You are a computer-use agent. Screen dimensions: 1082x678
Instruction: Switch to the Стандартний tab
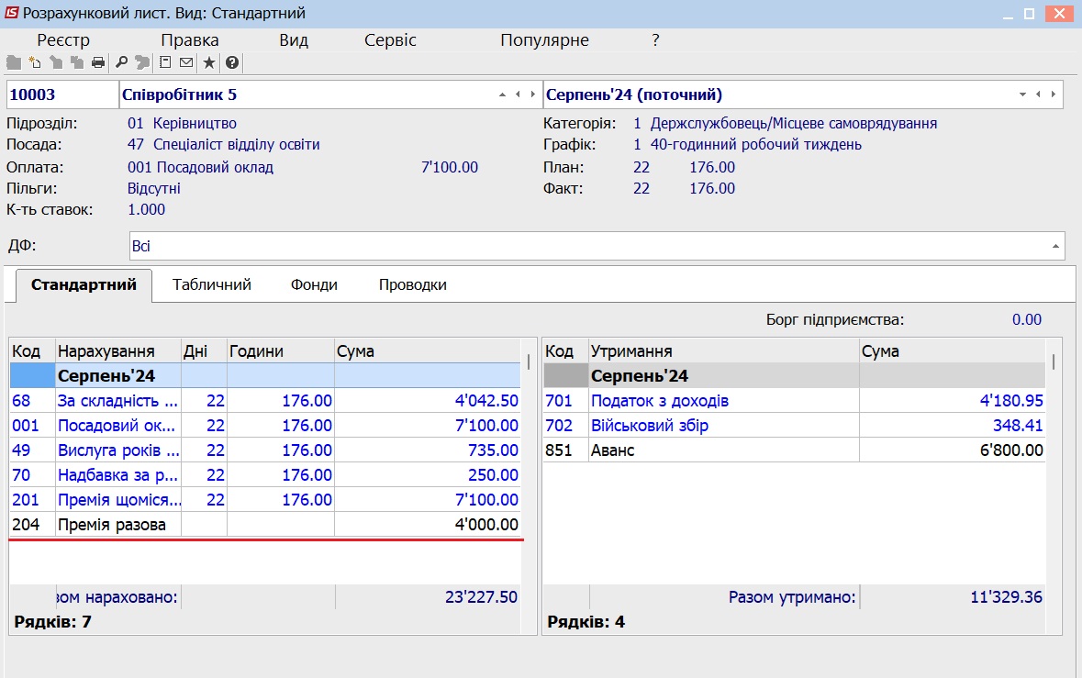[x=84, y=284]
